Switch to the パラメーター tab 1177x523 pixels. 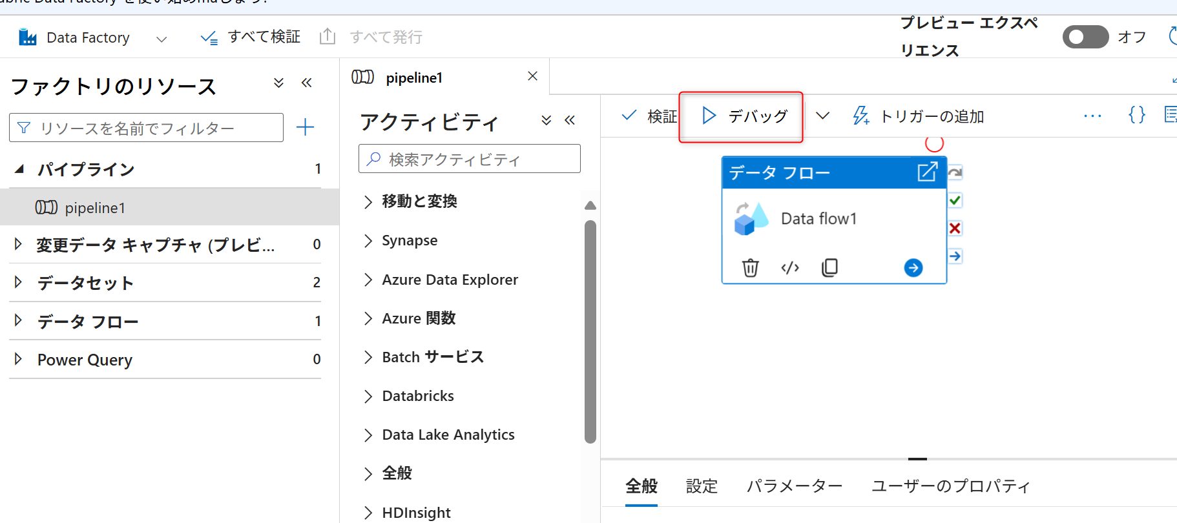[x=795, y=486]
